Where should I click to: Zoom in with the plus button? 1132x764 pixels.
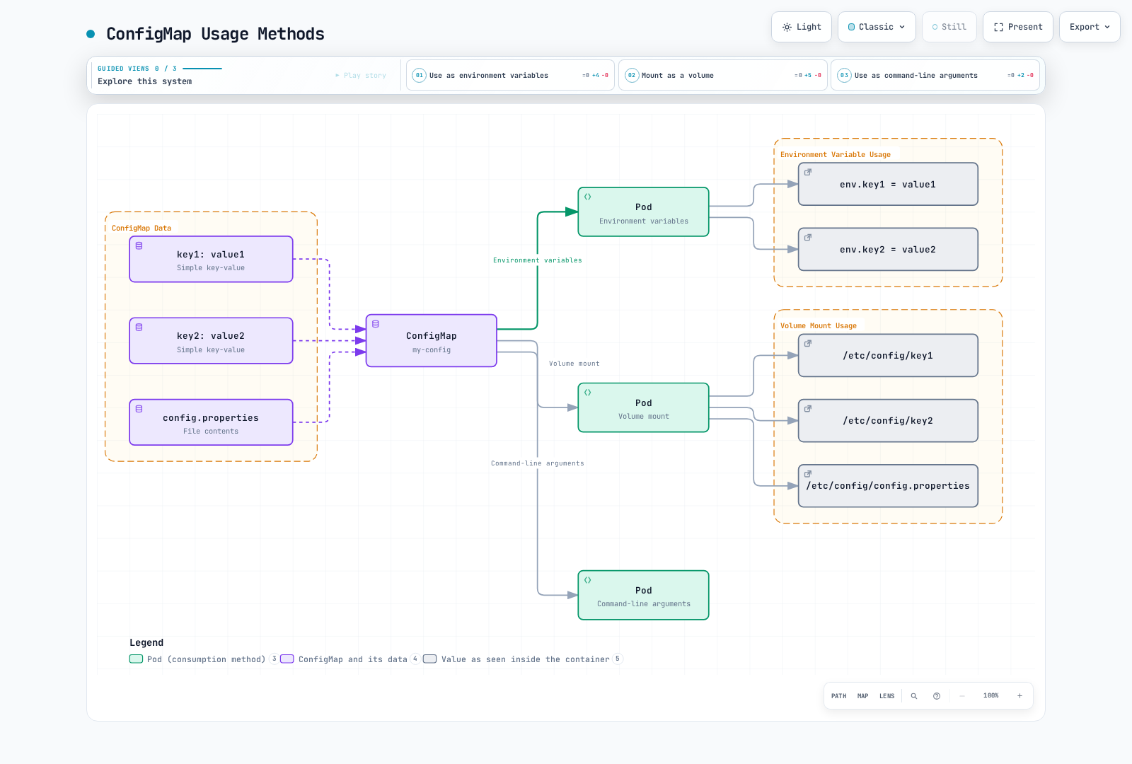1020,696
